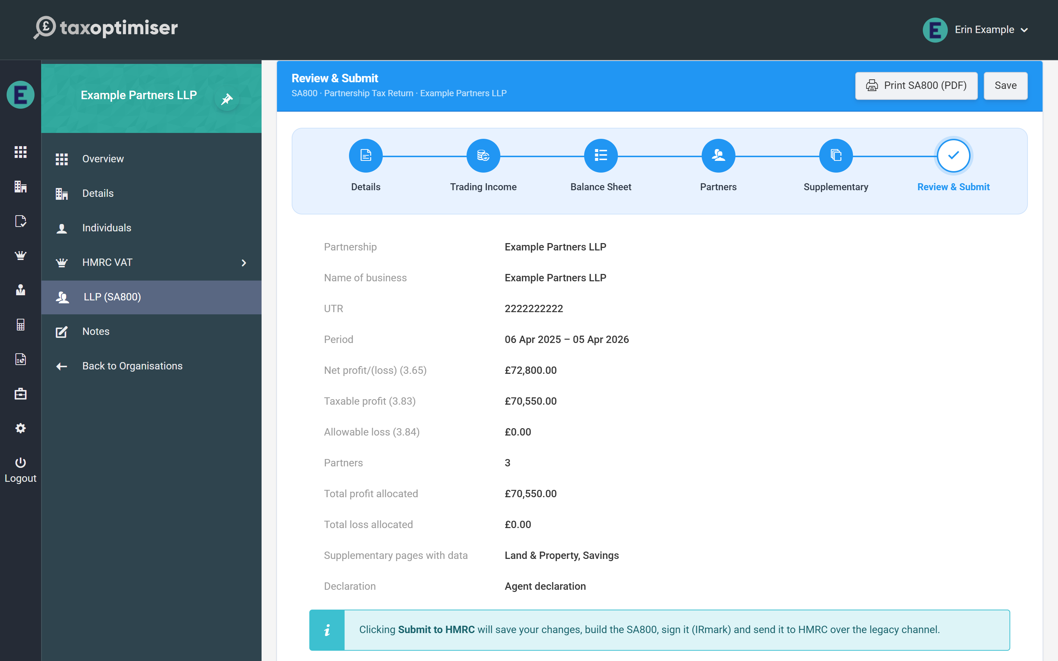Select Details in the sidebar menu
1058x661 pixels.
[x=151, y=193]
